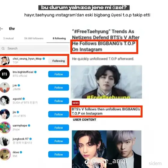Open the BTS official profile picture
The height and width of the screenshot is (168, 168).
coord(4,74)
